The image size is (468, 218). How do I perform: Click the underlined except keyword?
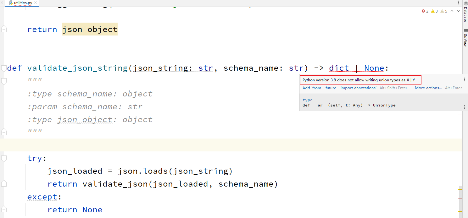[x=42, y=197]
